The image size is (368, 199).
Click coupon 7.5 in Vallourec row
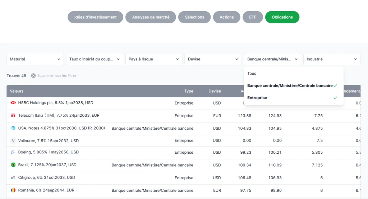[319, 140]
